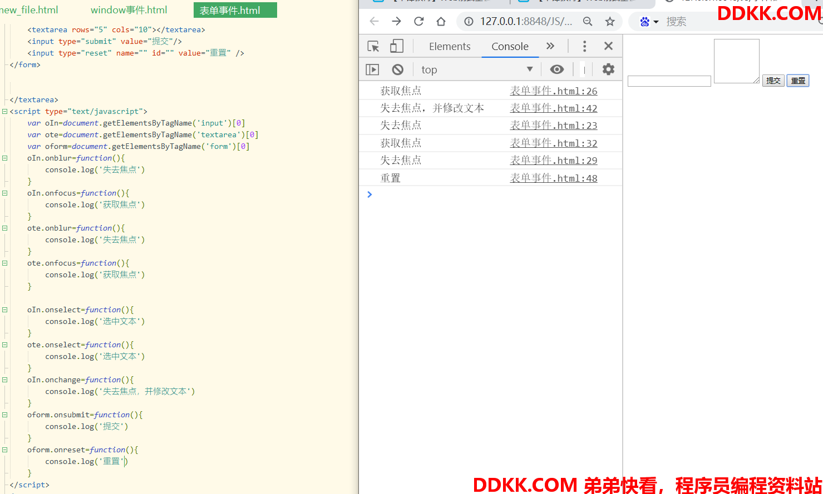Click address bar URL 127.0.0.1:8848
The width and height of the screenshot is (823, 494).
click(526, 21)
